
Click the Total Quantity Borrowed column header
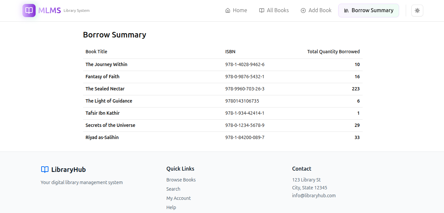[x=334, y=52]
